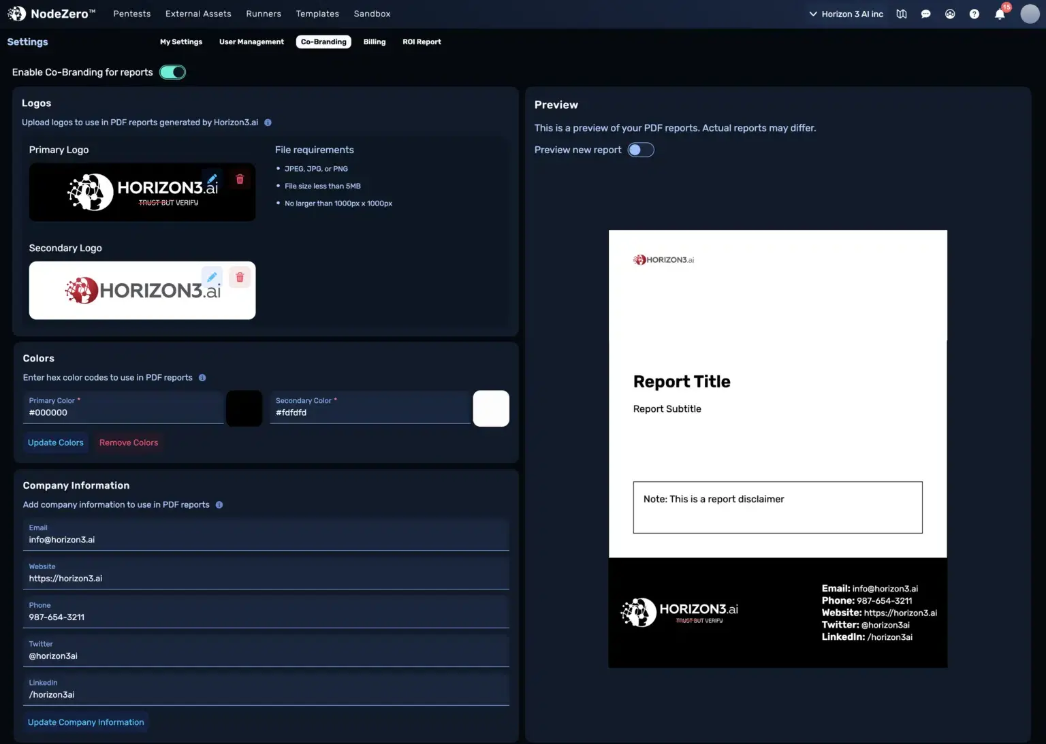This screenshot has height=744, width=1046.
Task: Click Update Company Information button
Action: tap(86, 722)
